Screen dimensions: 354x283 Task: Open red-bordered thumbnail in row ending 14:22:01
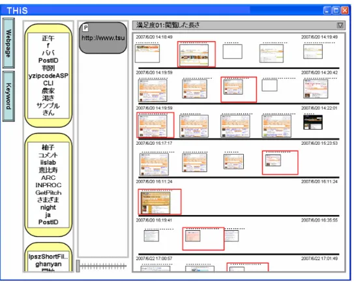pos(155,125)
